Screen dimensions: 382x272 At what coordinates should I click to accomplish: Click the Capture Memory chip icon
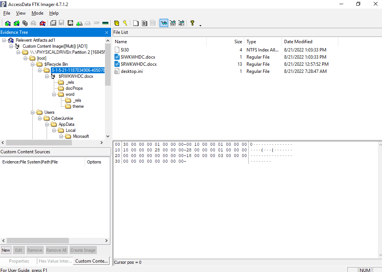pos(105,23)
